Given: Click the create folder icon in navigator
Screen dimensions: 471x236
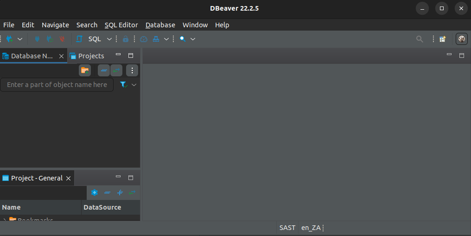Looking at the screenshot, I should pyautogui.click(x=85, y=70).
